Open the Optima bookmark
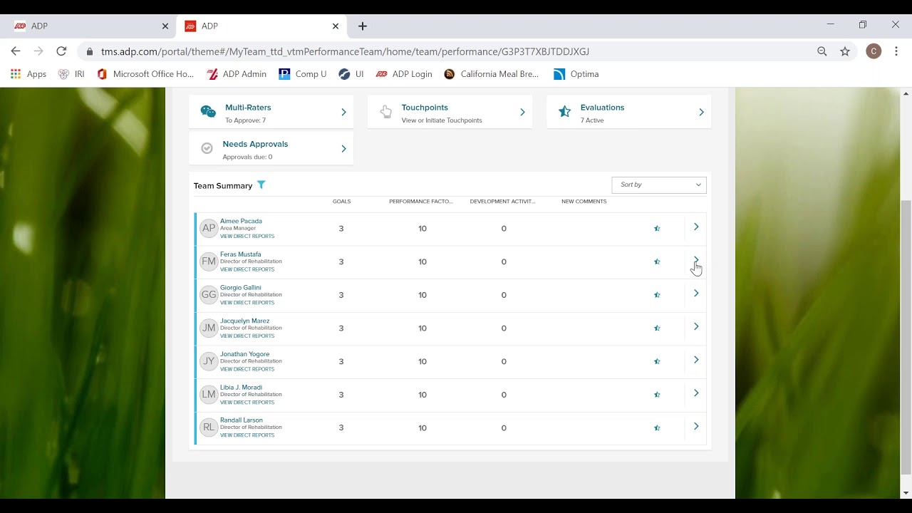 tap(576, 74)
